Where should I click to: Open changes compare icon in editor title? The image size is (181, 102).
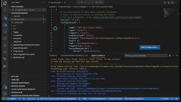click(x=169, y=3)
